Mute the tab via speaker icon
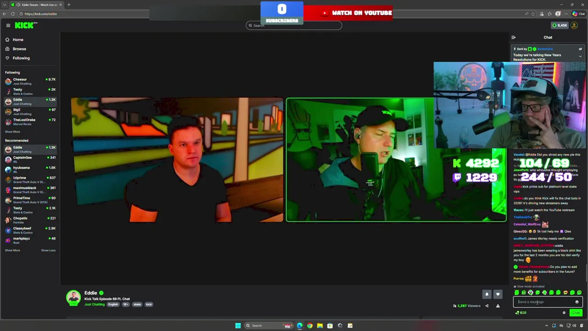Viewport: 588px width, 331px height. click(x=19, y=5)
